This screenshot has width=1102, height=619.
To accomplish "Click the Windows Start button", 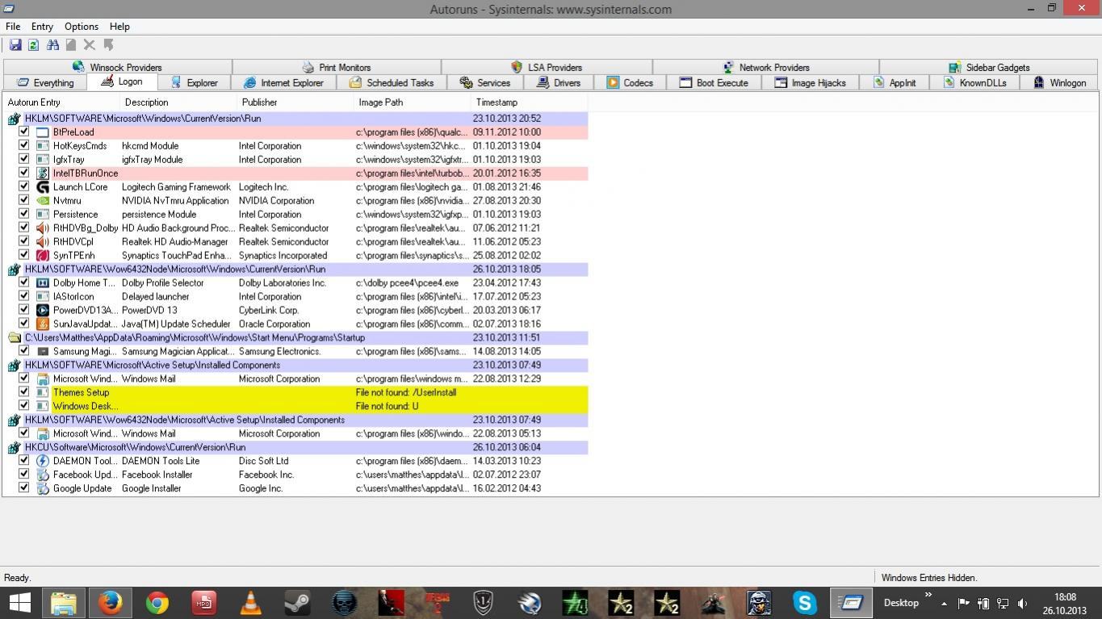I will pos(19,603).
